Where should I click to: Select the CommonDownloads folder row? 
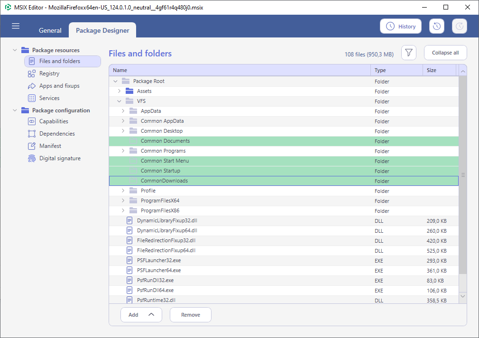(284, 181)
